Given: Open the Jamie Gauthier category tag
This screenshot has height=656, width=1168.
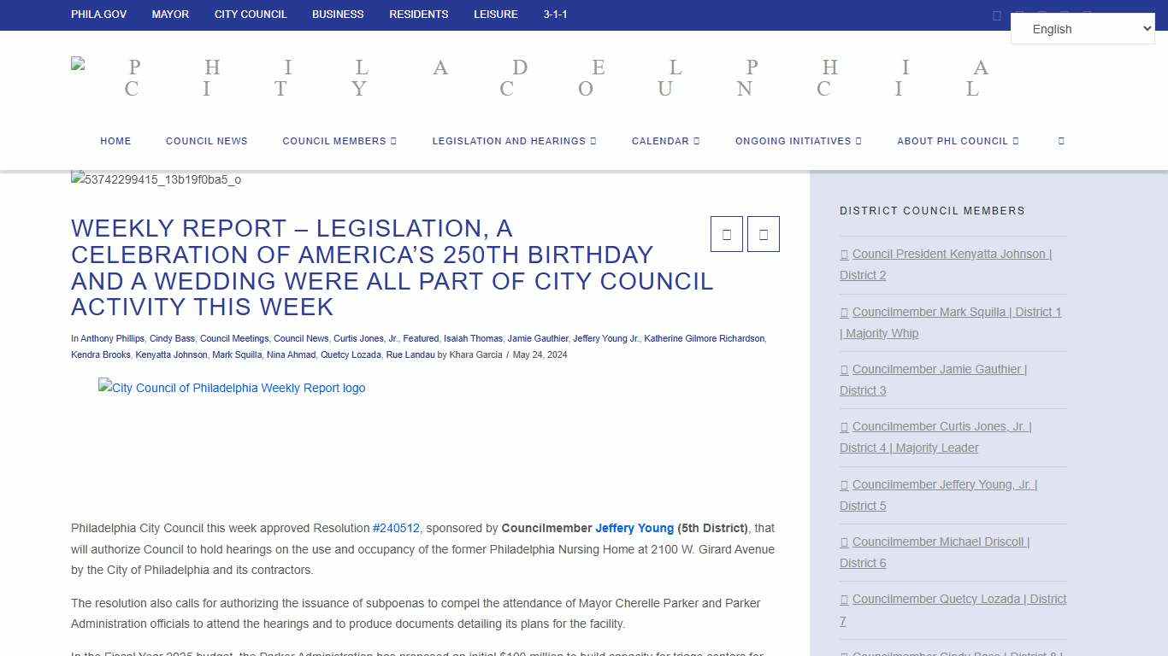Looking at the screenshot, I should 538,338.
